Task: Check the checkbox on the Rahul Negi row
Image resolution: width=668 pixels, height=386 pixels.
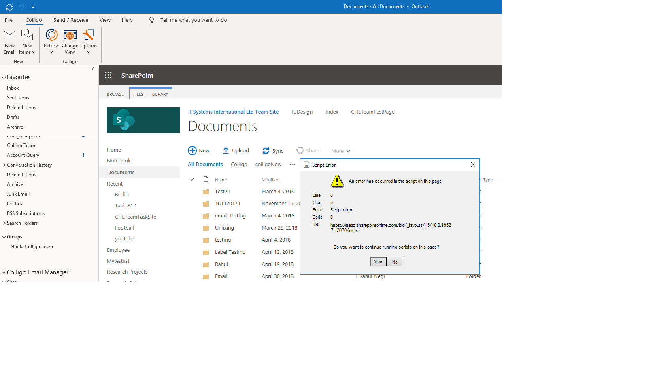Action: (355, 276)
